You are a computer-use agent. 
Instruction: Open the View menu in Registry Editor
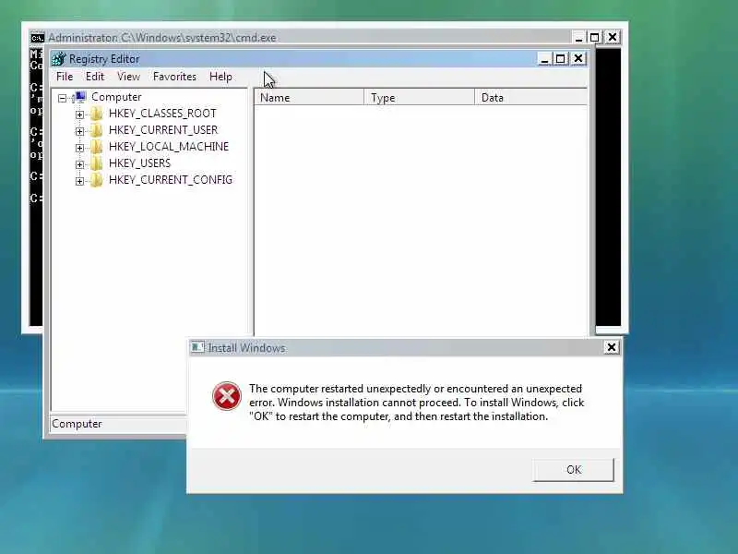[128, 77]
